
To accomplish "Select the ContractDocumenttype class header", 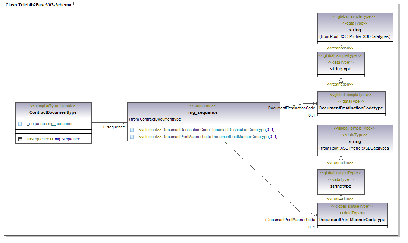I will click(53, 112).
